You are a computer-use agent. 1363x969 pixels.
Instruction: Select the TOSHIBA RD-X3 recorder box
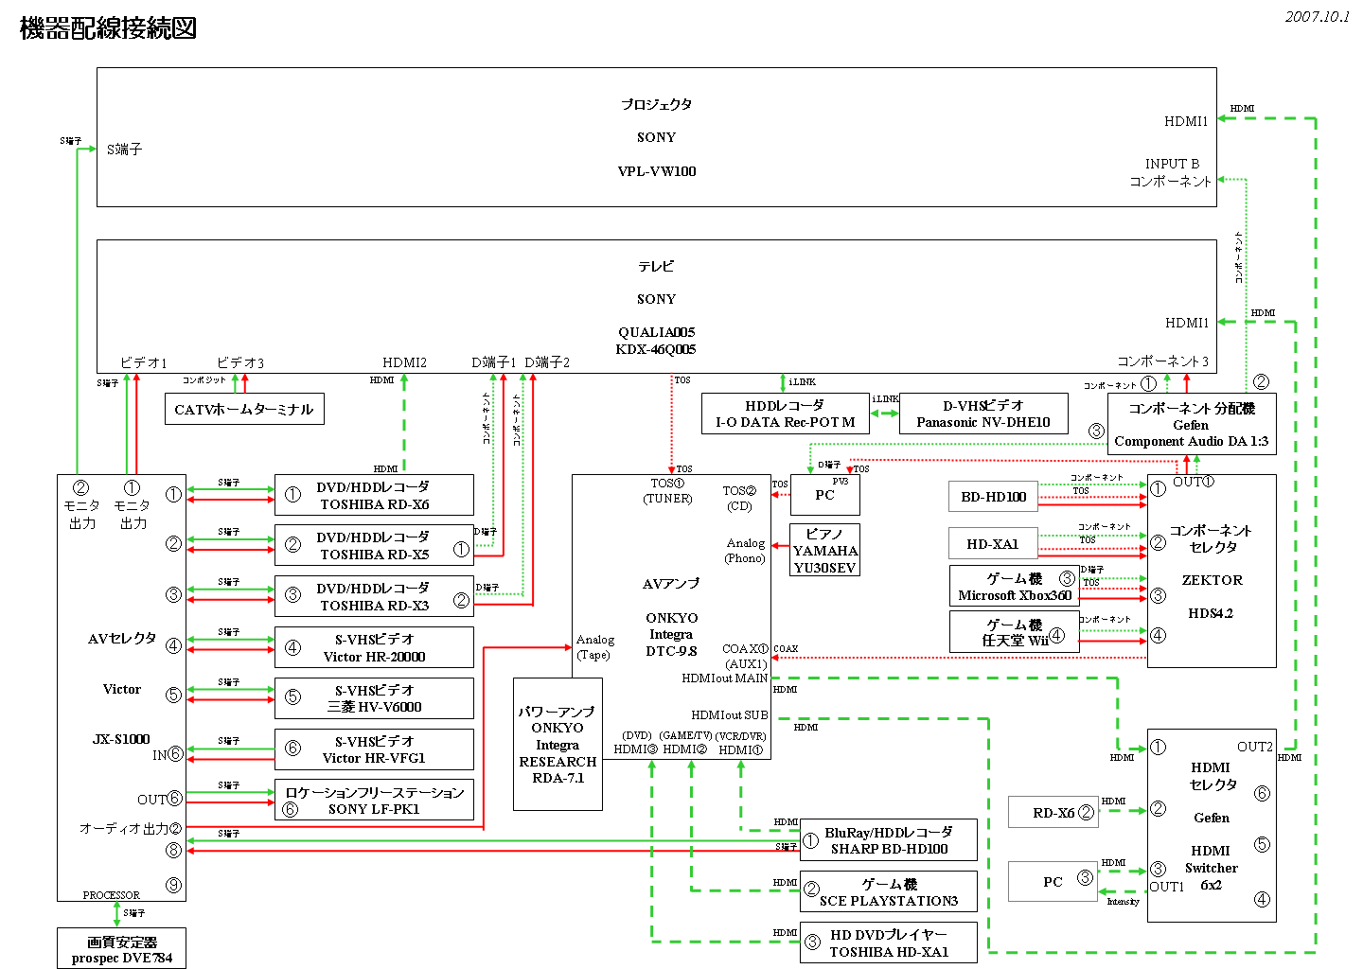click(x=374, y=596)
